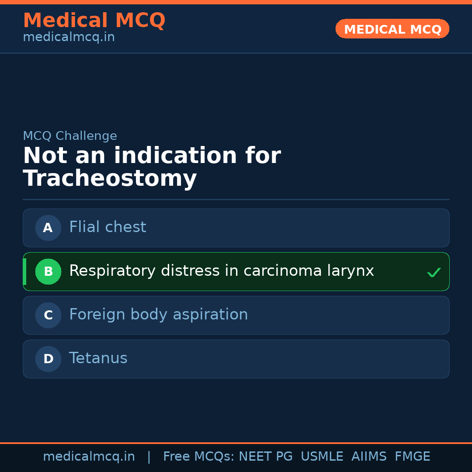
Task: Open the medicalmcq.in link in footer
Action: coord(89,457)
